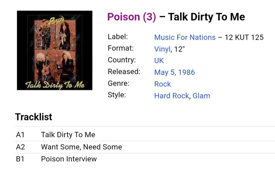Open the May 5, 1986 release date link
Viewport: 275px width, 175px height.
174,72
